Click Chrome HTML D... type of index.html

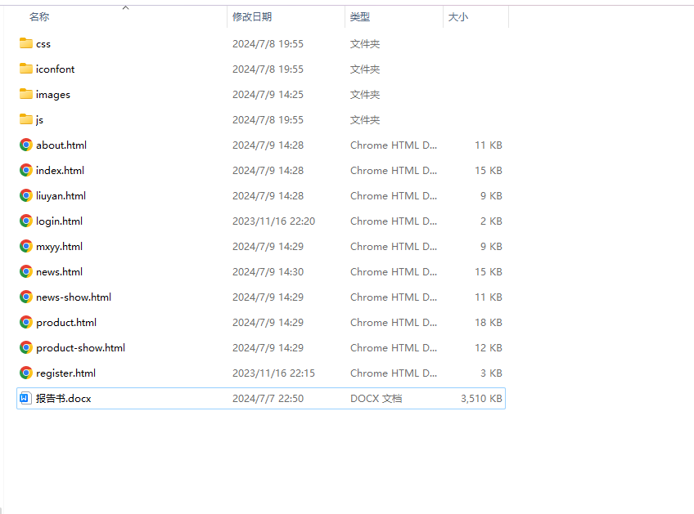[394, 170]
